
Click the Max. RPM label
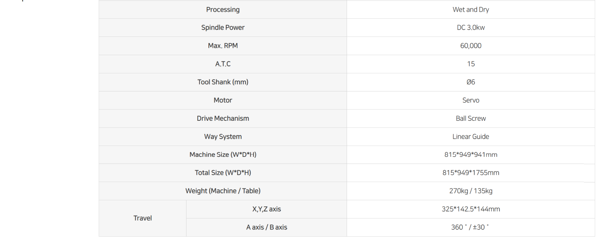coord(223,46)
